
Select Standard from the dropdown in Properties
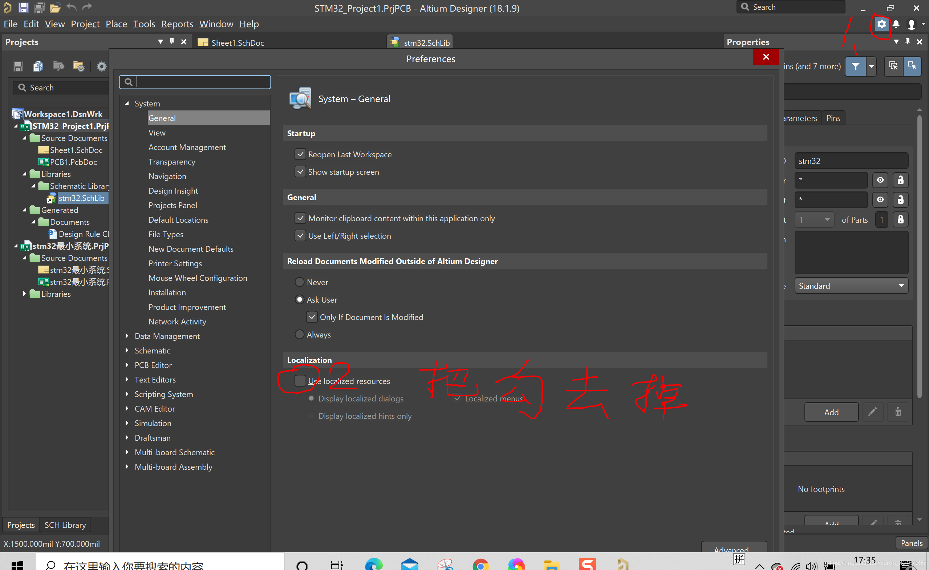[x=851, y=285]
